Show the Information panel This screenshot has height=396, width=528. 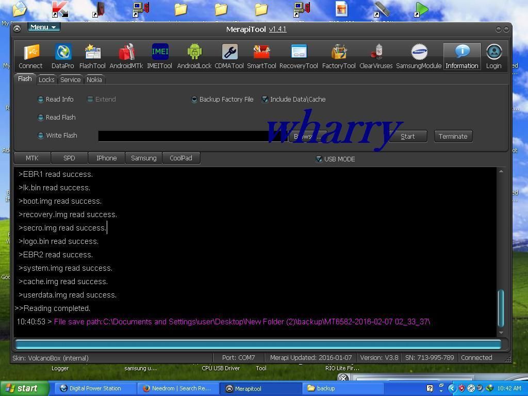tap(462, 56)
